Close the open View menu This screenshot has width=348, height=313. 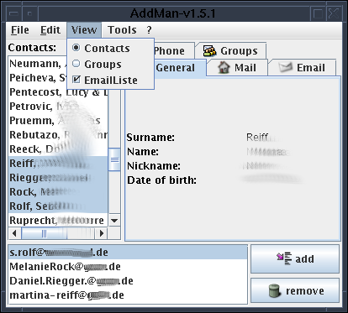(x=84, y=30)
